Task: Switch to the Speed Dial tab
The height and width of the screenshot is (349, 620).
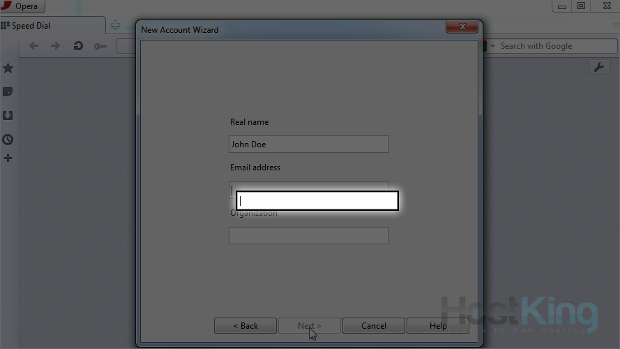Action: [31, 26]
